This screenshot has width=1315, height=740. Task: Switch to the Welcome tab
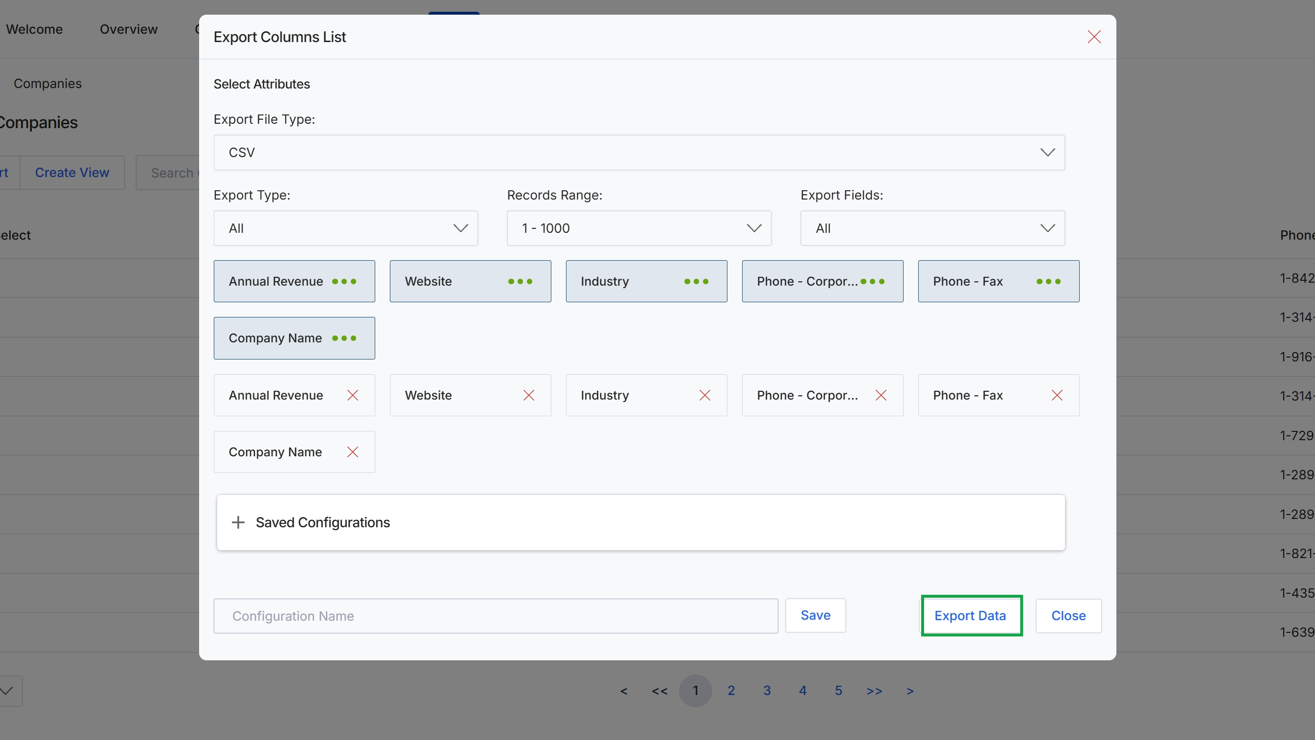pos(34,29)
